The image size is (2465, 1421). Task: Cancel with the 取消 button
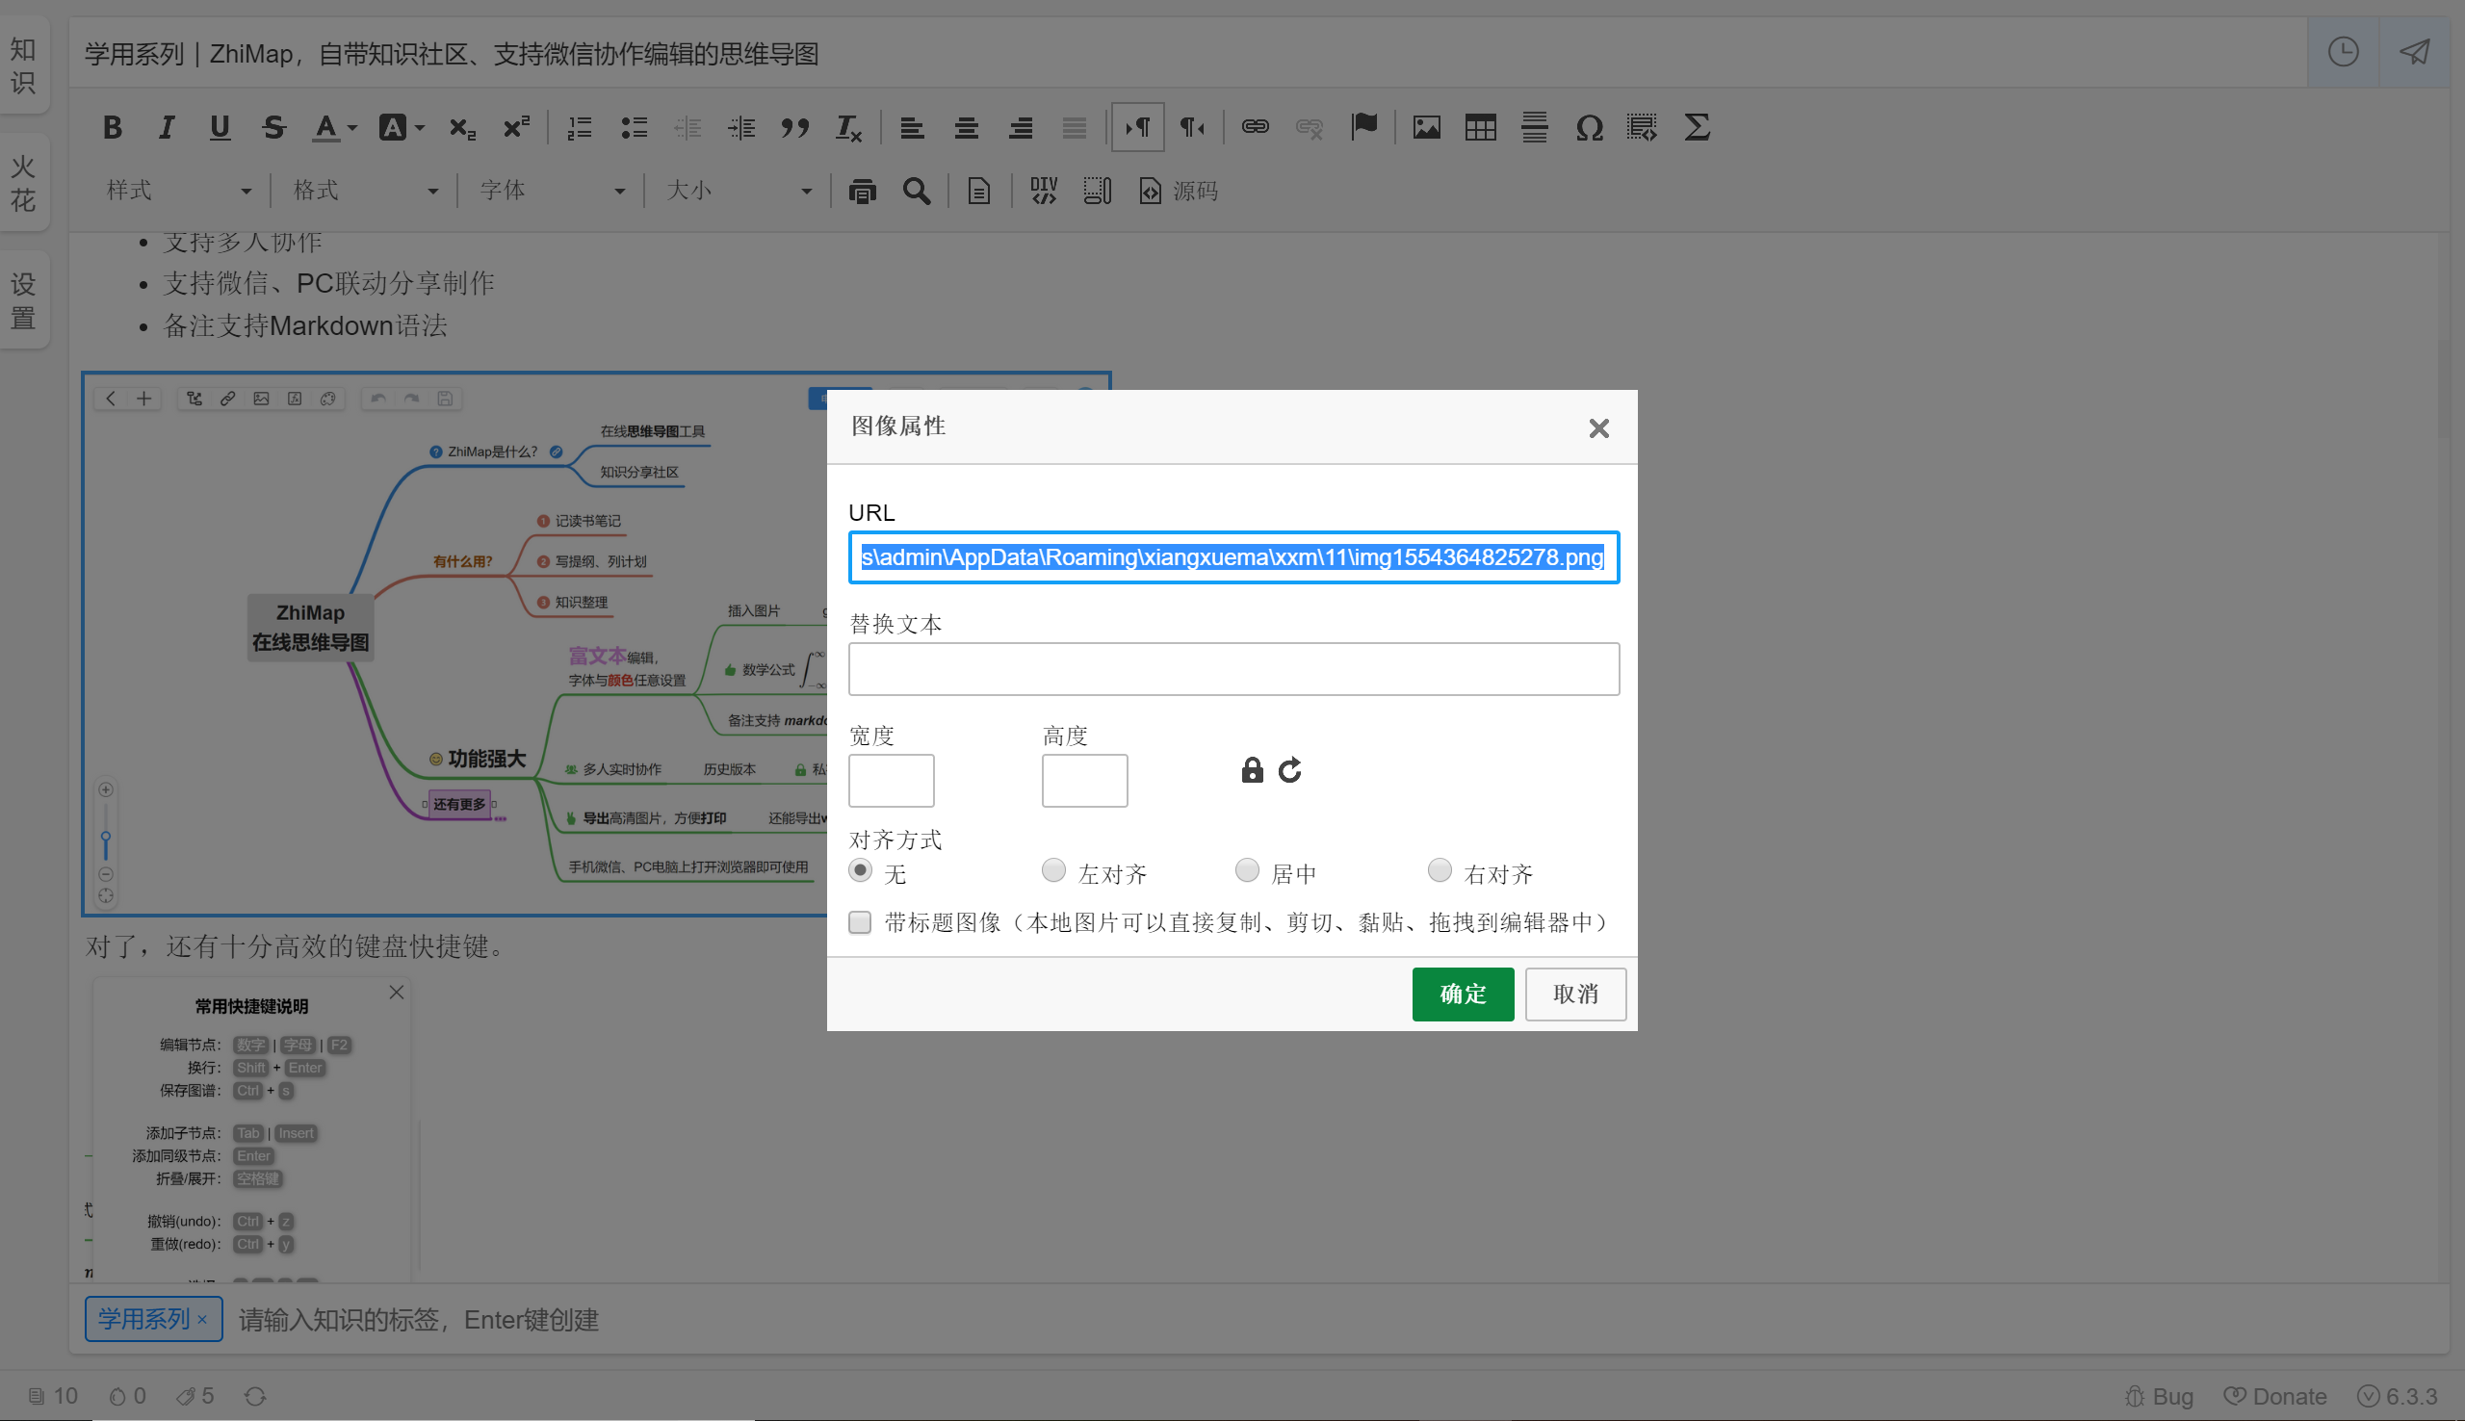1575,994
